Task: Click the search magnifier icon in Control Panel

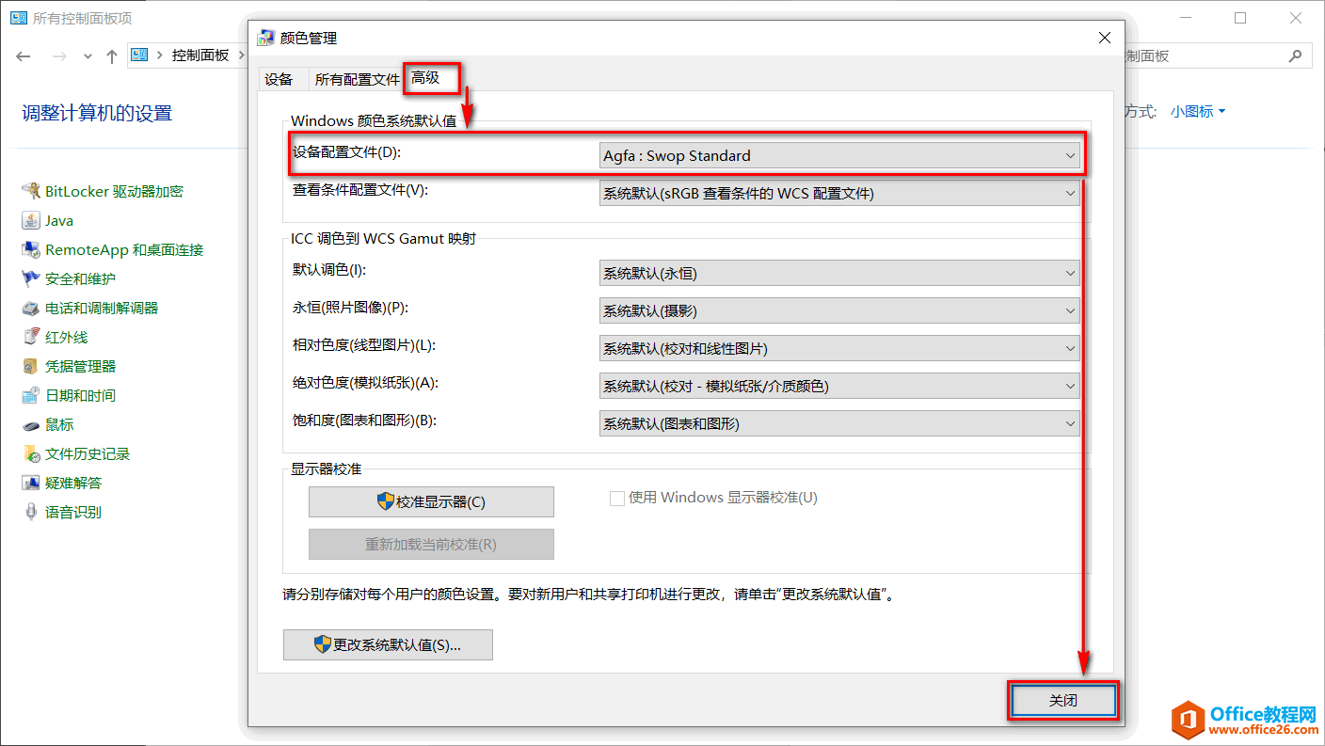Action: (x=1296, y=56)
